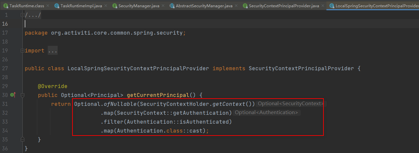Click the 'return' keyword on line 31
Viewport: 419px width, 153px height.
pos(61,104)
